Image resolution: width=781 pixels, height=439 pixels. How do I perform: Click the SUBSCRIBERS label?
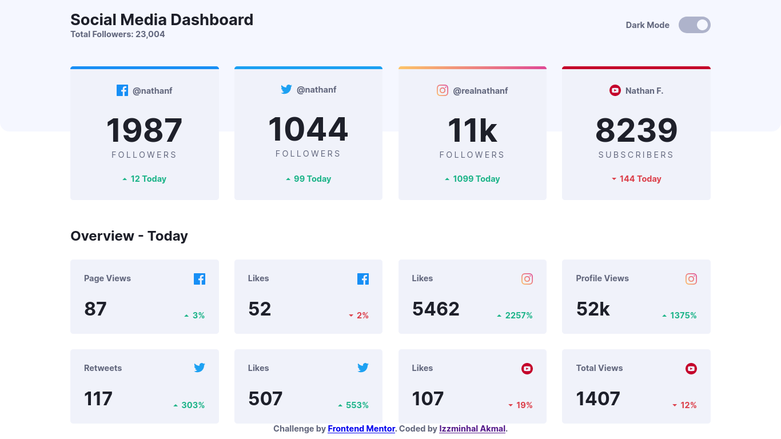click(x=636, y=155)
